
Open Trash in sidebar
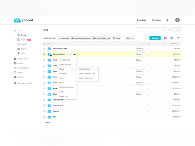21,53
